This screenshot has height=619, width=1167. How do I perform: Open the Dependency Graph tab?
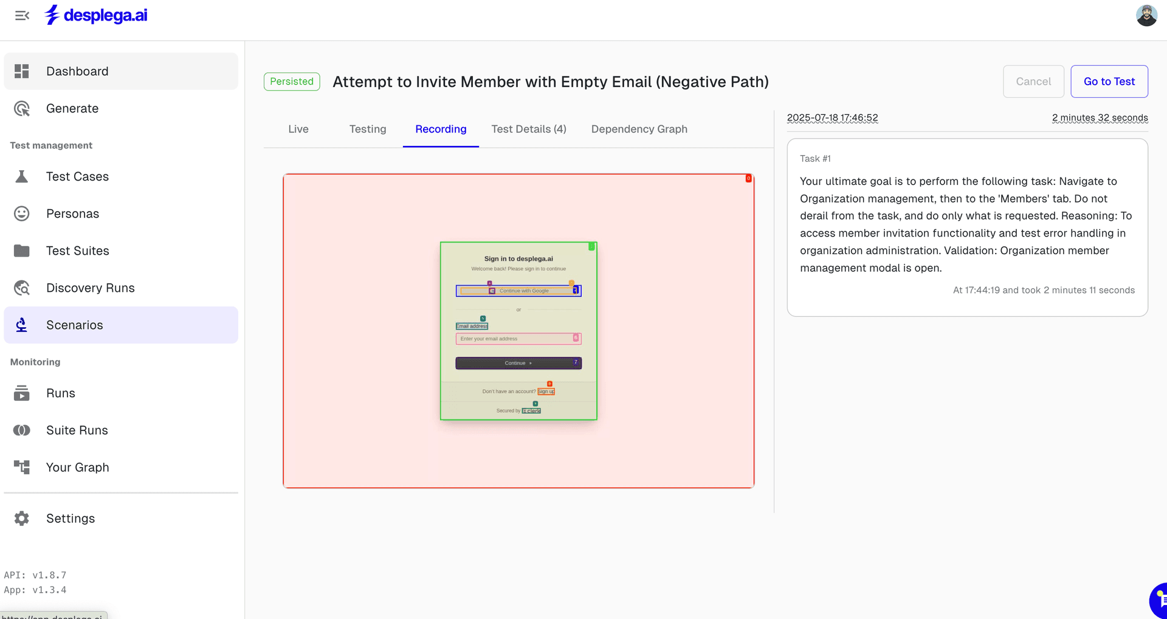[639, 130]
